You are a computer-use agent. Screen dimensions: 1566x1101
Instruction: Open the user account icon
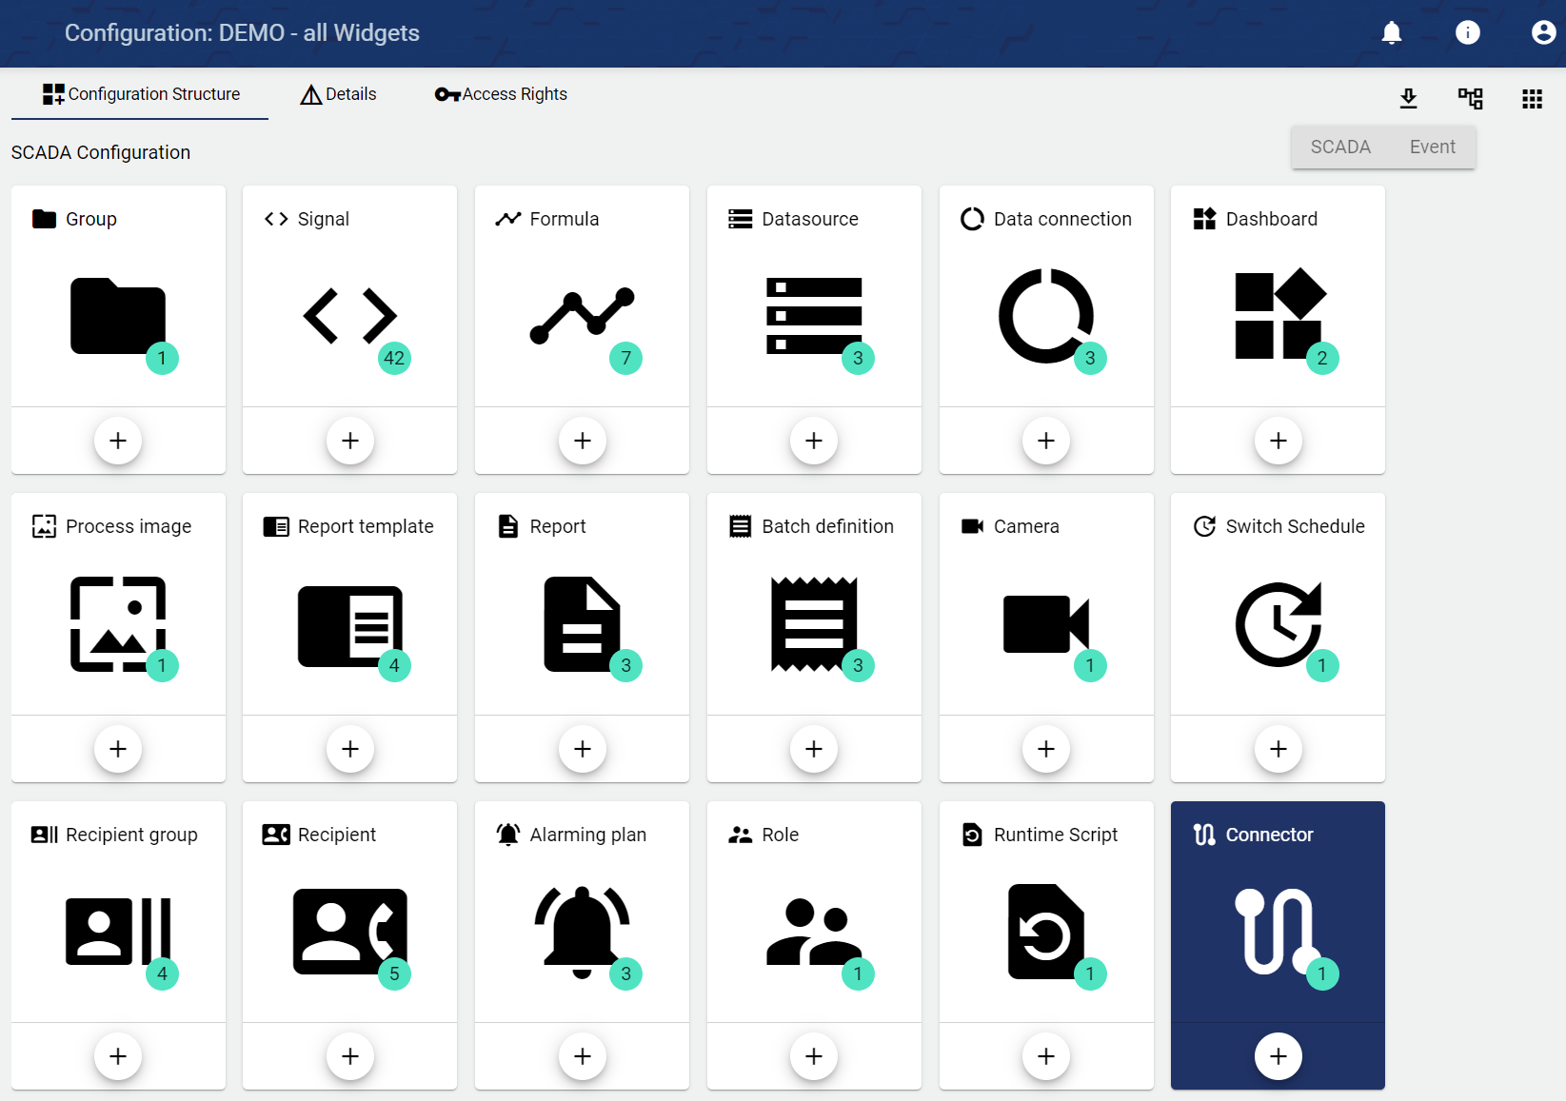click(x=1542, y=33)
